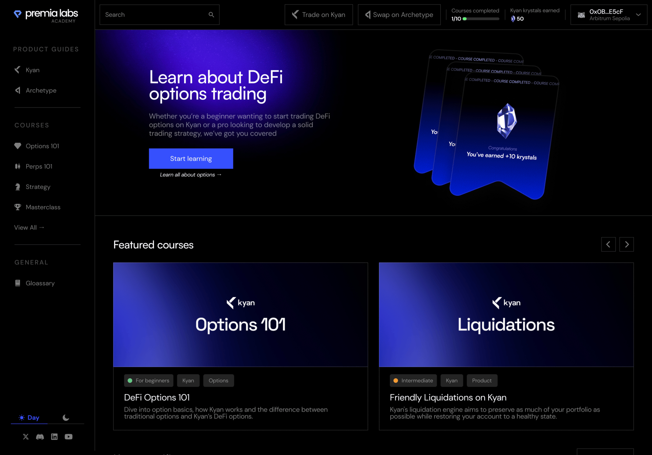The image size is (652, 455).
Task: Show next featured courses
Action: [x=627, y=244]
